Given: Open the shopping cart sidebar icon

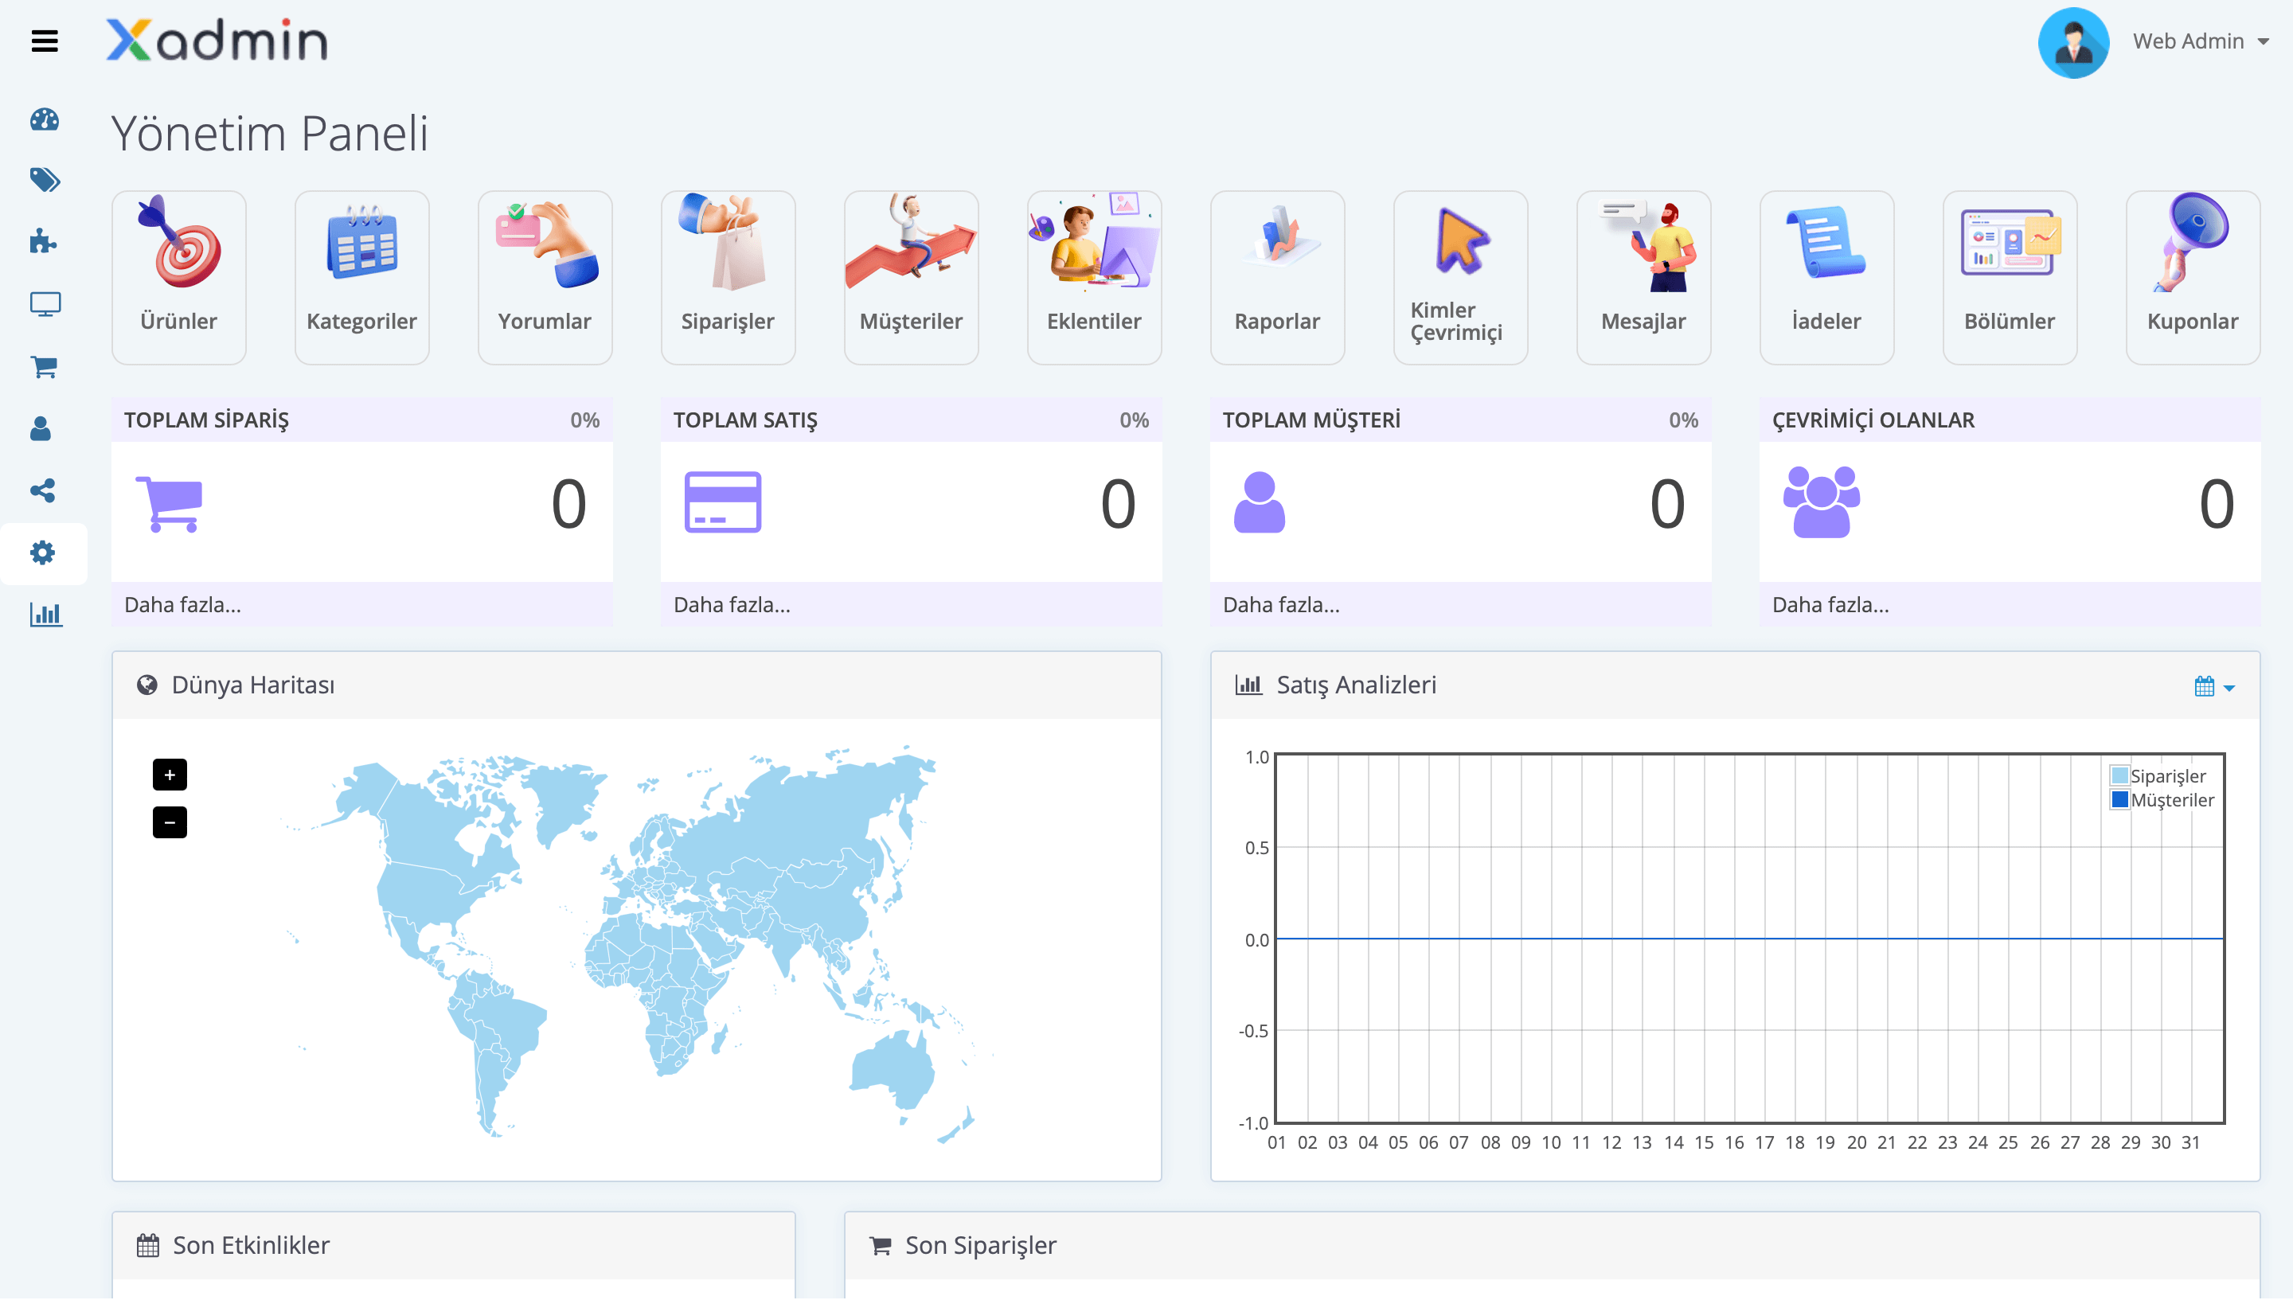Looking at the screenshot, I should 45,366.
